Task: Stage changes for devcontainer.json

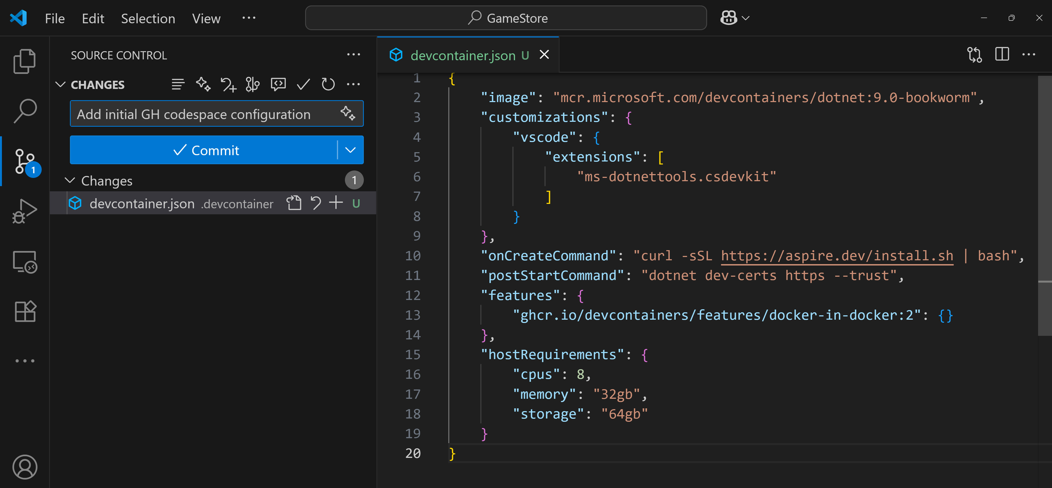Action: pos(336,203)
